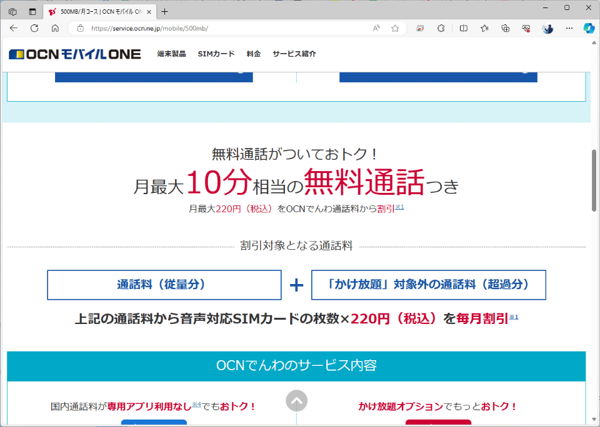Activate split screen view
The width and height of the screenshot is (600, 427).
point(464,27)
